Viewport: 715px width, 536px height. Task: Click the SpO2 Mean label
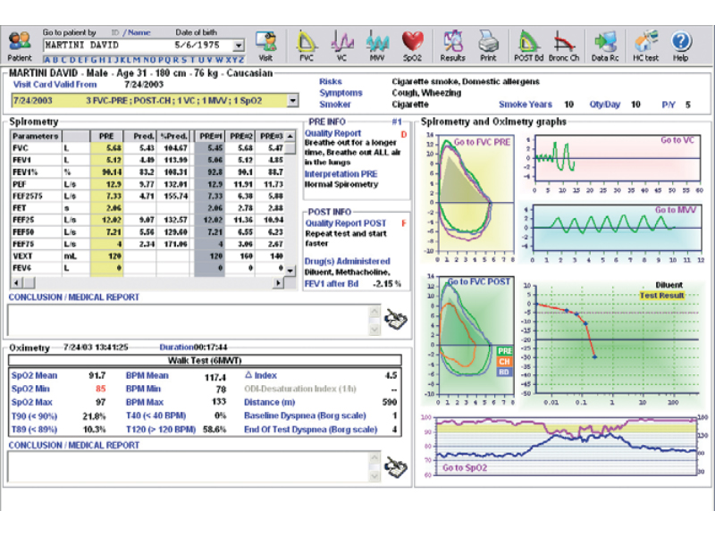click(x=34, y=375)
